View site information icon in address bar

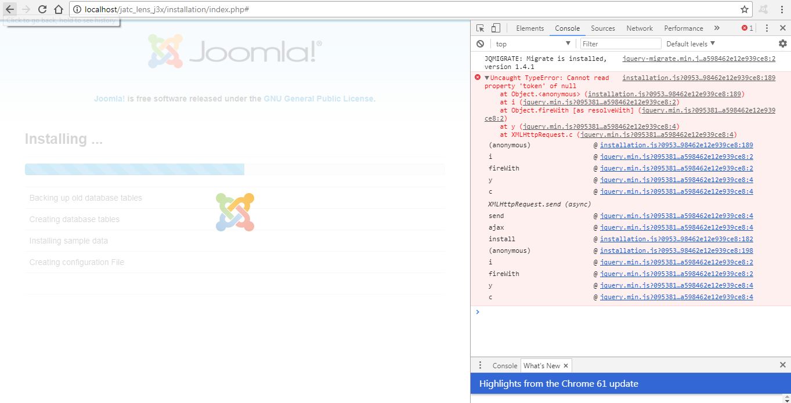pos(77,9)
